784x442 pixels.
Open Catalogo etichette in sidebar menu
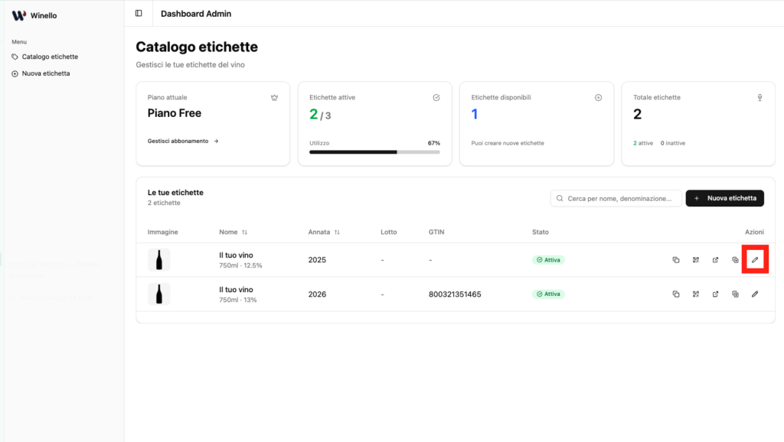[x=49, y=57]
